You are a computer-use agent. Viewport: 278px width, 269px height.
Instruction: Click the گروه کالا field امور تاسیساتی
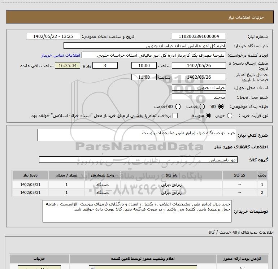(138, 160)
